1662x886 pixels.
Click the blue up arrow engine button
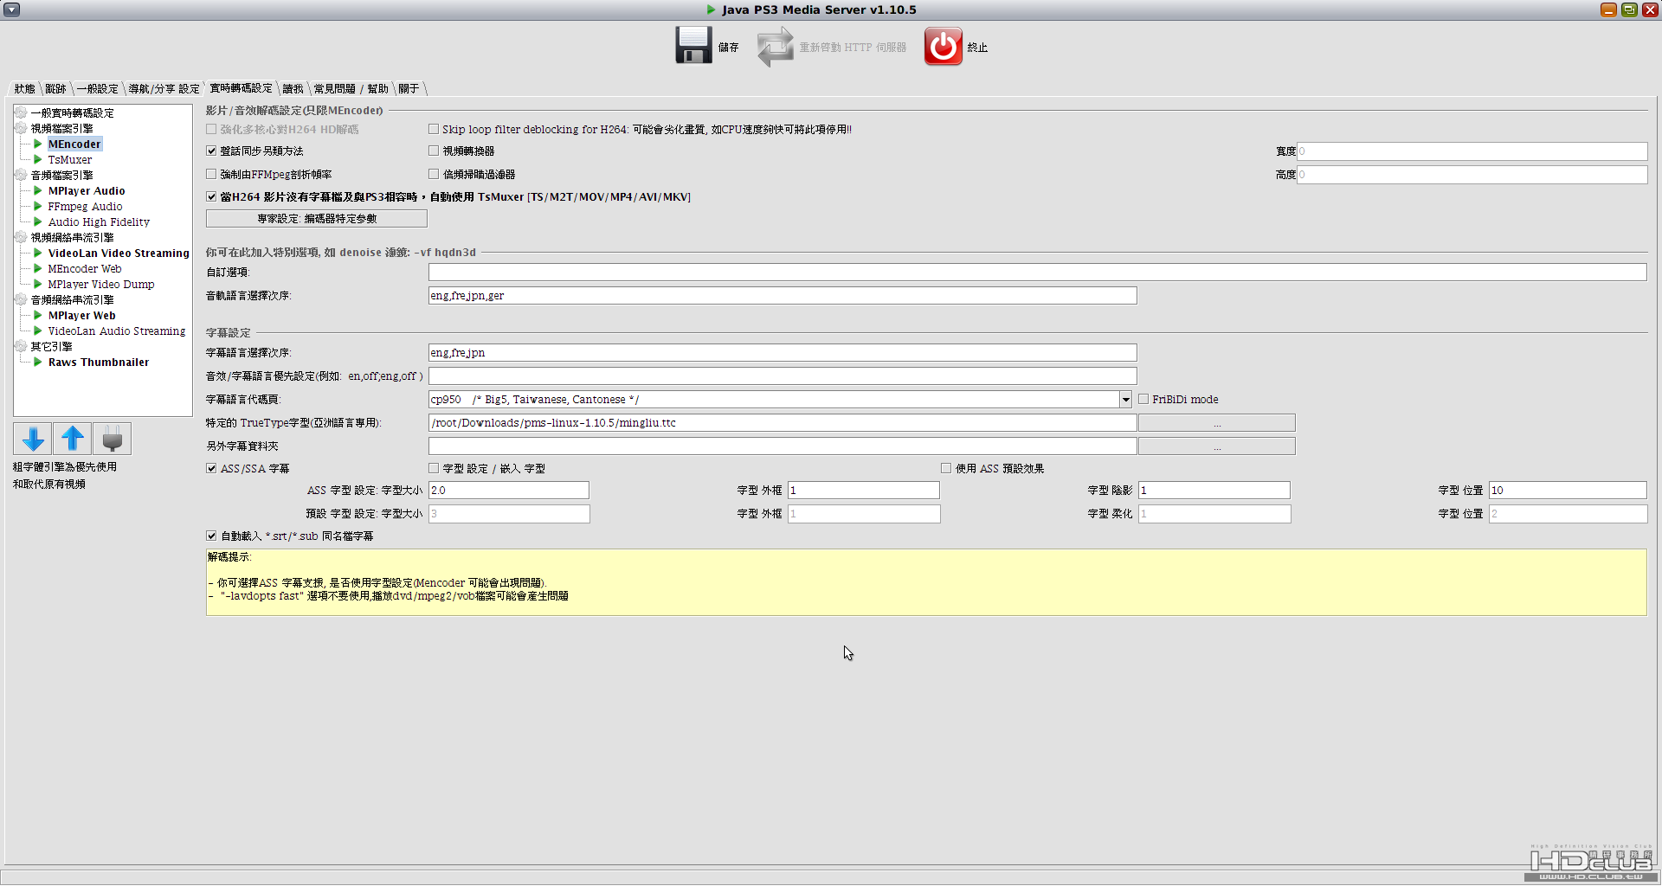pos(73,440)
